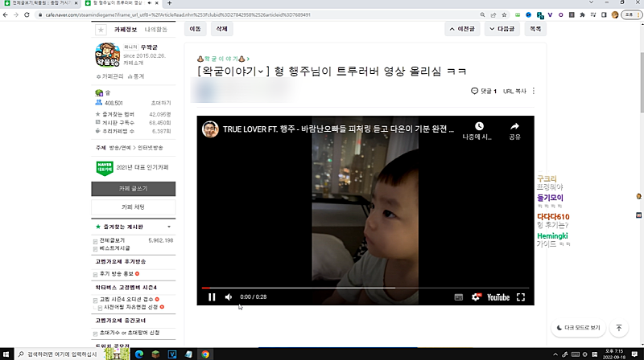Toggle subtitles in the video player
This screenshot has height=360, width=644.
click(458, 297)
